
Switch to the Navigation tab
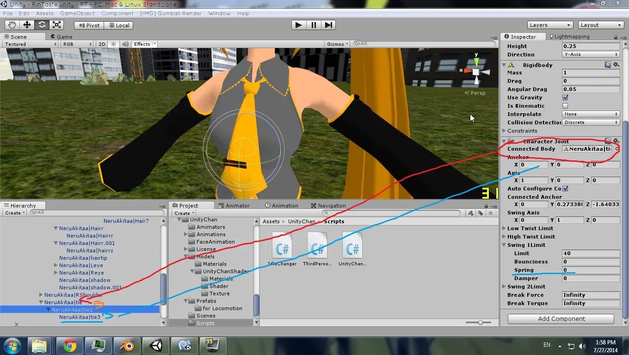pos(328,206)
